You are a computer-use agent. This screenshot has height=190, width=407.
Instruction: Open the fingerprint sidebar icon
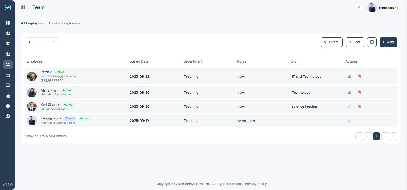tap(8, 116)
